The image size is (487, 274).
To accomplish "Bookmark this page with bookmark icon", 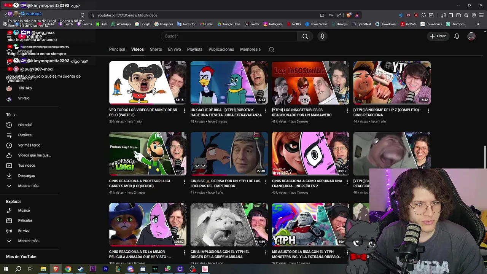I will [82, 15].
